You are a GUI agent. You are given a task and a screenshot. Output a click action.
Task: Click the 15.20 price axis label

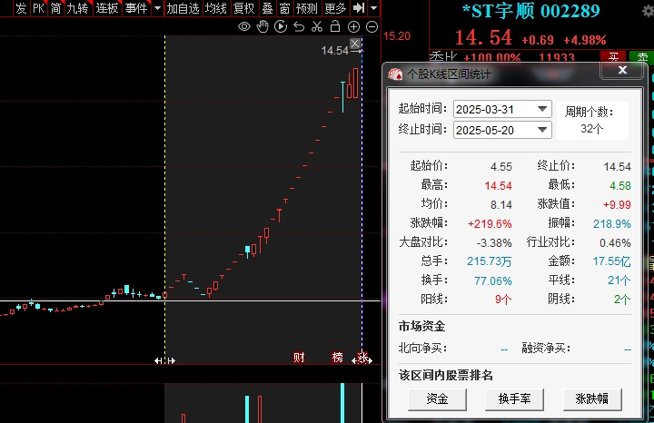[397, 36]
